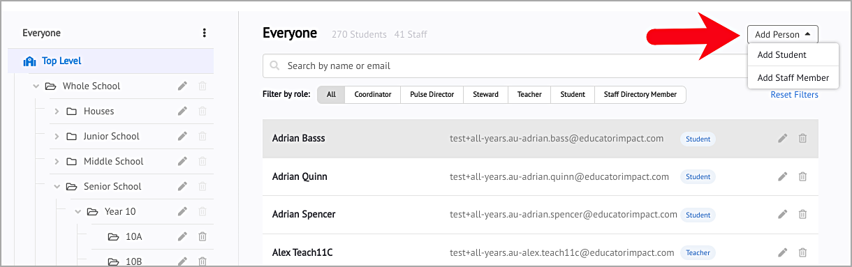The height and width of the screenshot is (267, 852).
Task: Expand the Houses tree node
Action: [x=57, y=112]
